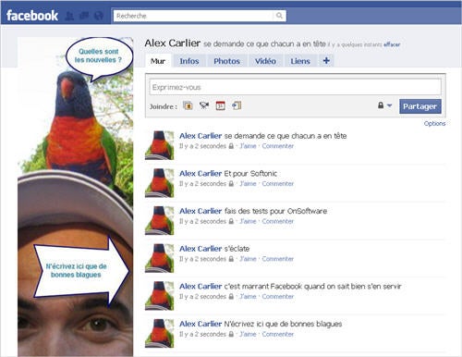The height and width of the screenshot is (357, 462).
Task: Open Alex Carlier name on 'Et pour Softonic' post
Action: (201, 174)
